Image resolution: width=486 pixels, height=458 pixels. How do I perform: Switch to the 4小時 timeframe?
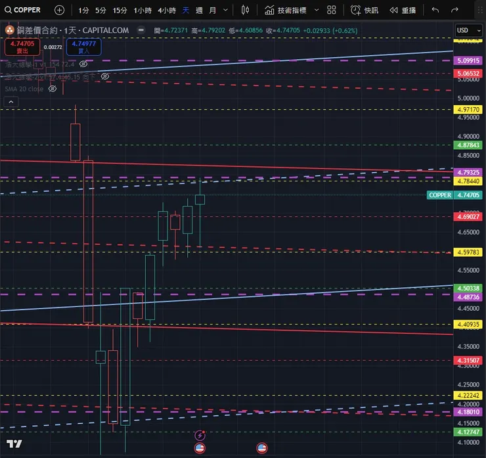(x=167, y=11)
